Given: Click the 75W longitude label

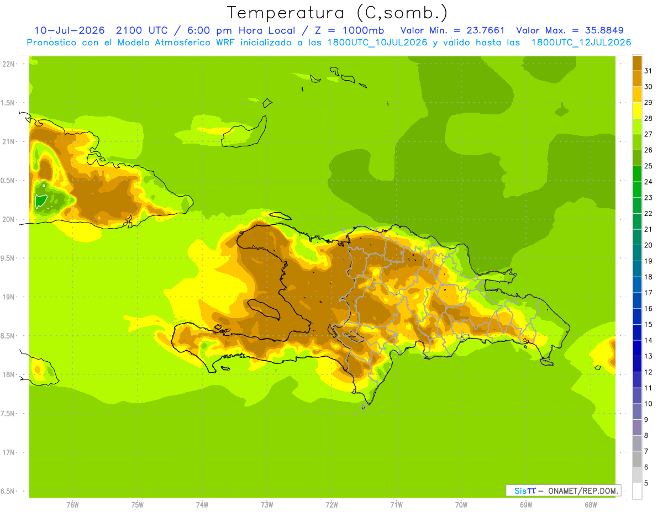Looking at the screenshot, I should click(137, 504).
